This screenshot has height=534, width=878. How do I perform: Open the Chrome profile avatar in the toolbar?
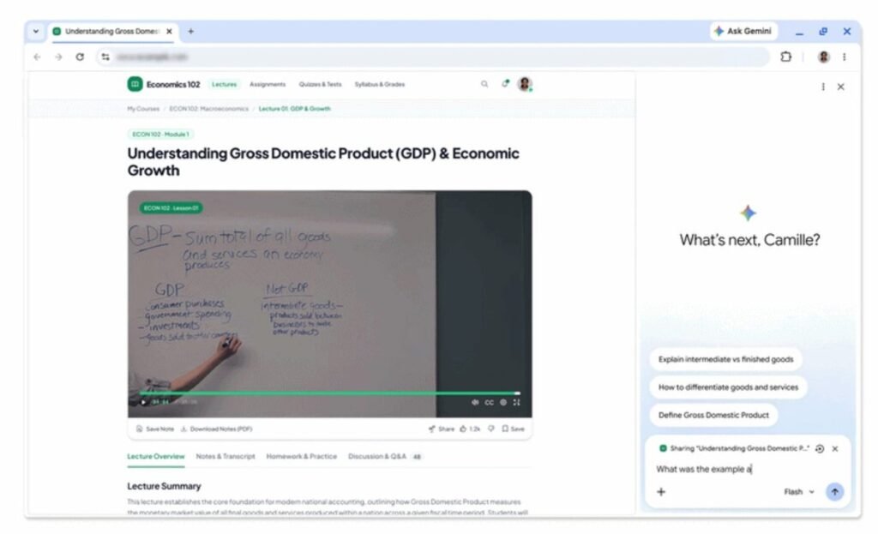point(823,57)
